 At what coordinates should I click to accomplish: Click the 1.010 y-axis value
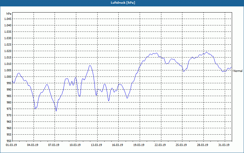pyautogui.click(x=8, y=64)
